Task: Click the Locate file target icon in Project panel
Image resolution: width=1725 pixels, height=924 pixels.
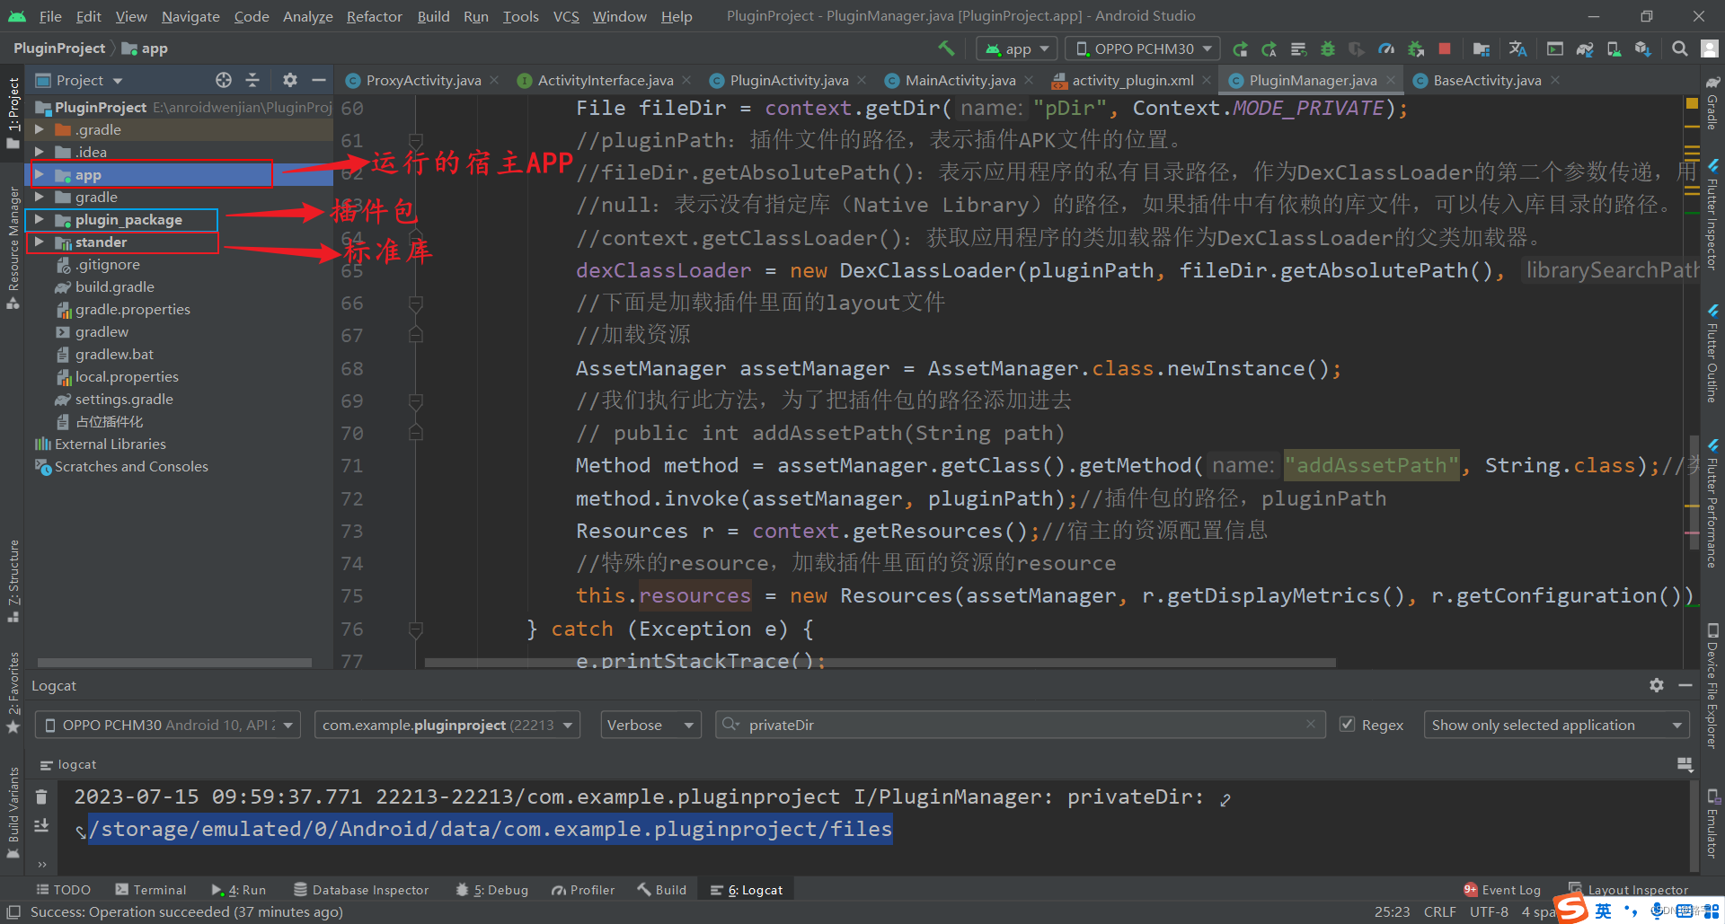Action: (224, 80)
